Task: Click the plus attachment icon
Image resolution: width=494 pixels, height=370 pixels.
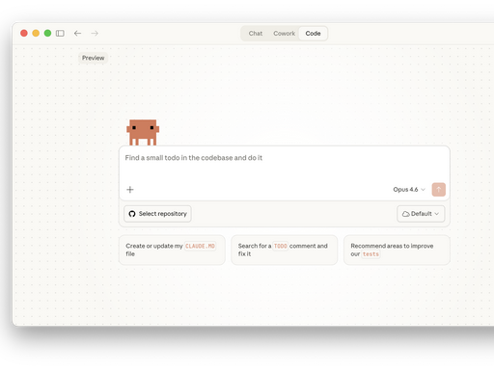Action: [130, 190]
